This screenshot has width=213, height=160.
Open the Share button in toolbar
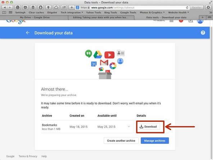click(64, 8)
